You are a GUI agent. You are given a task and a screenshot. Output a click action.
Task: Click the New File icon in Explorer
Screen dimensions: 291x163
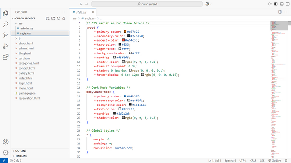tap(47, 18)
